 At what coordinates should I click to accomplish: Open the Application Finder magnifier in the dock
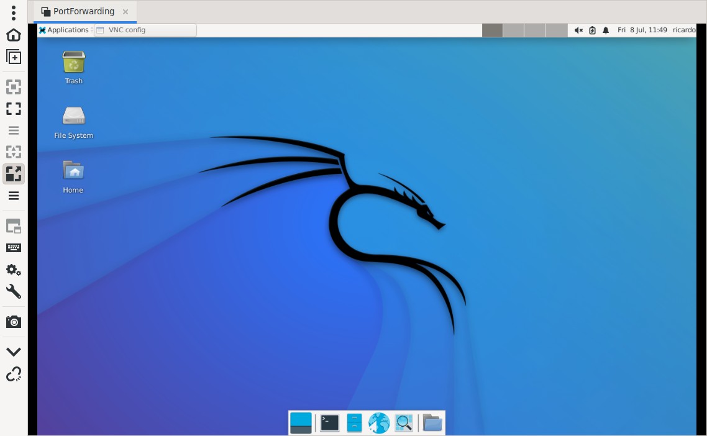click(x=404, y=423)
